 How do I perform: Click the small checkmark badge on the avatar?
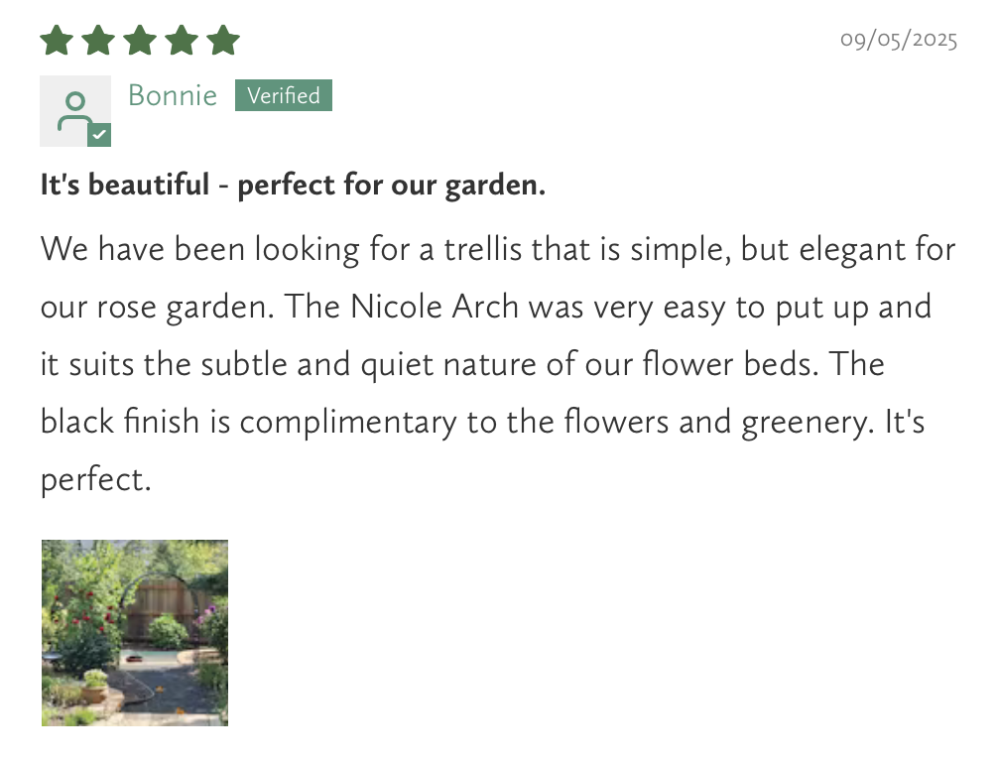(x=99, y=135)
